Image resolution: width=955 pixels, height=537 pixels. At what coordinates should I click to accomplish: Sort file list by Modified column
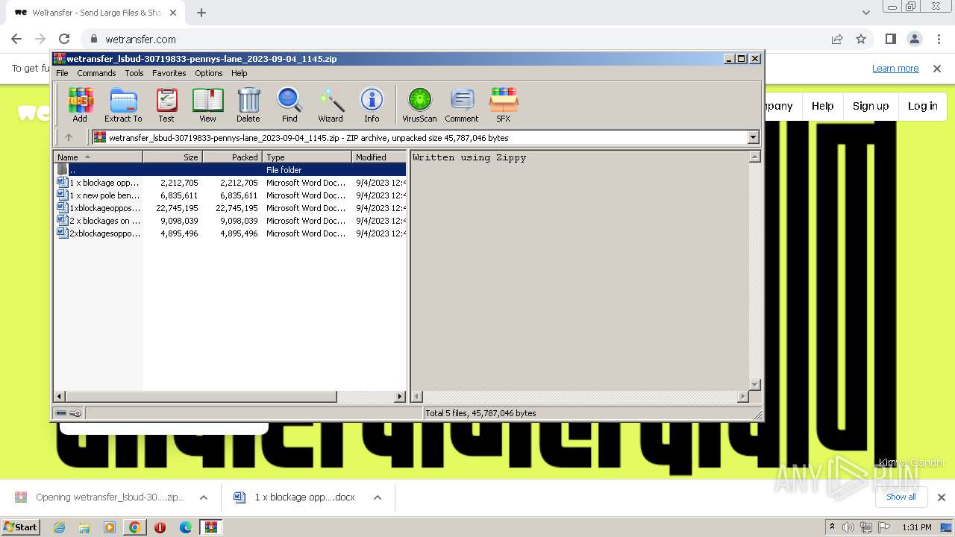pos(378,157)
